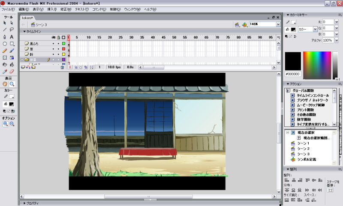Open the Edit Scene clapper icon
The image size is (343, 206).
(x=237, y=25)
